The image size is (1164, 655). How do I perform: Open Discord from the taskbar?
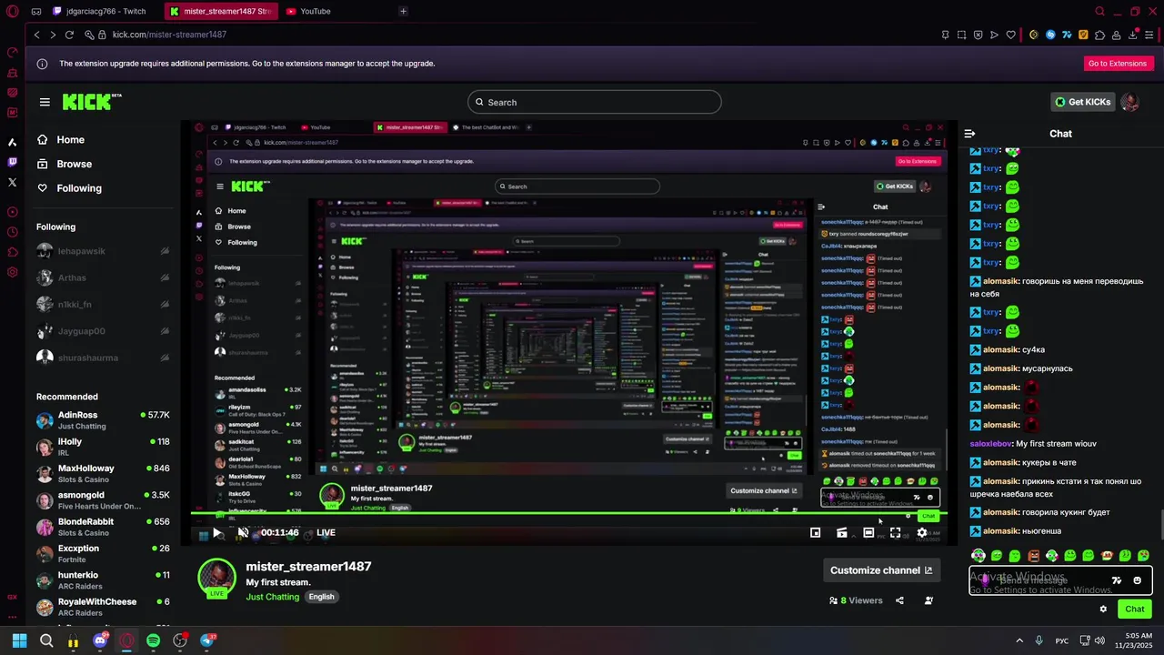pos(100,640)
